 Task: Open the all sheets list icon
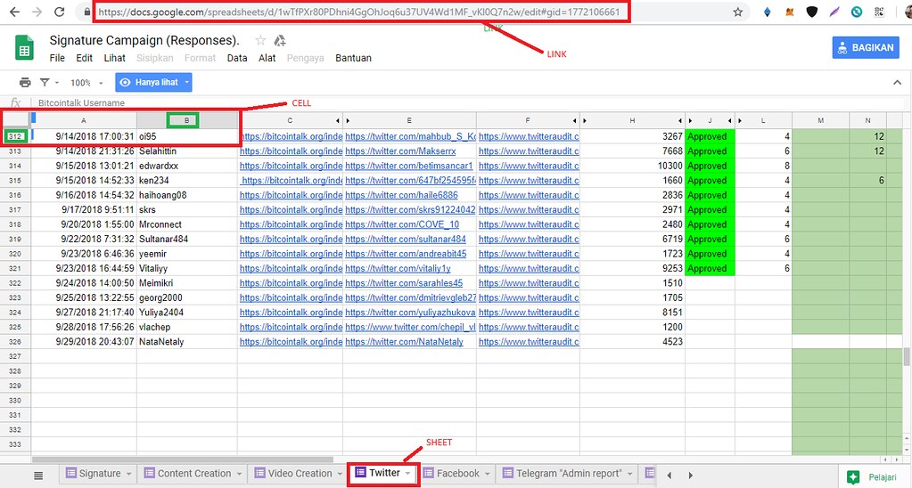point(38,476)
